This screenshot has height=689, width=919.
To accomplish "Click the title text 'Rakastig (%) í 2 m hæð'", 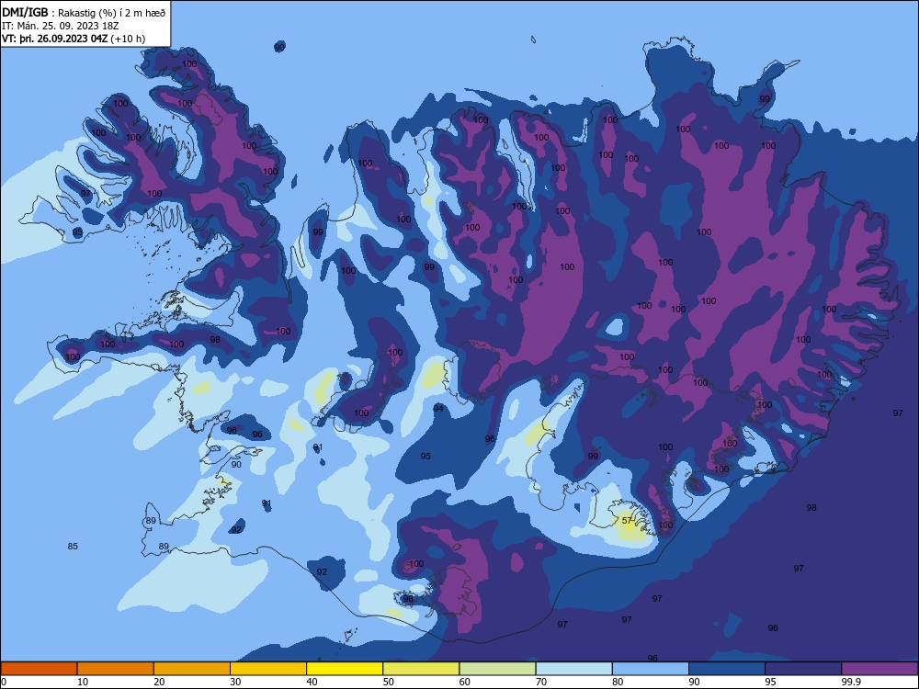I will point(111,12).
